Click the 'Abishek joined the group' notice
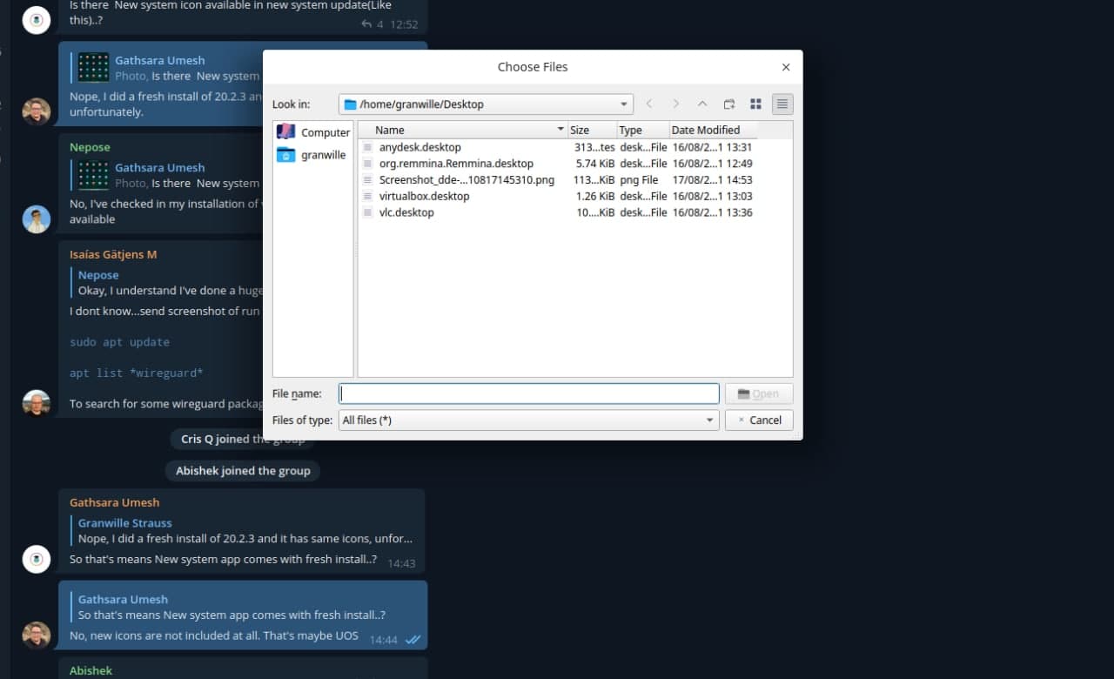This screenshot has height=679, width=1114. tap(243, 471)
